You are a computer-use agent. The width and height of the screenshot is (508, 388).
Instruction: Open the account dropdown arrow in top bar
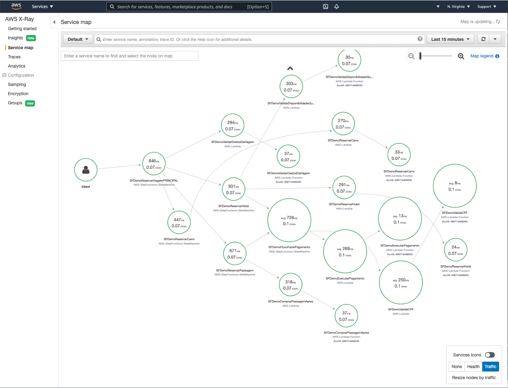(x=438, y=6)
